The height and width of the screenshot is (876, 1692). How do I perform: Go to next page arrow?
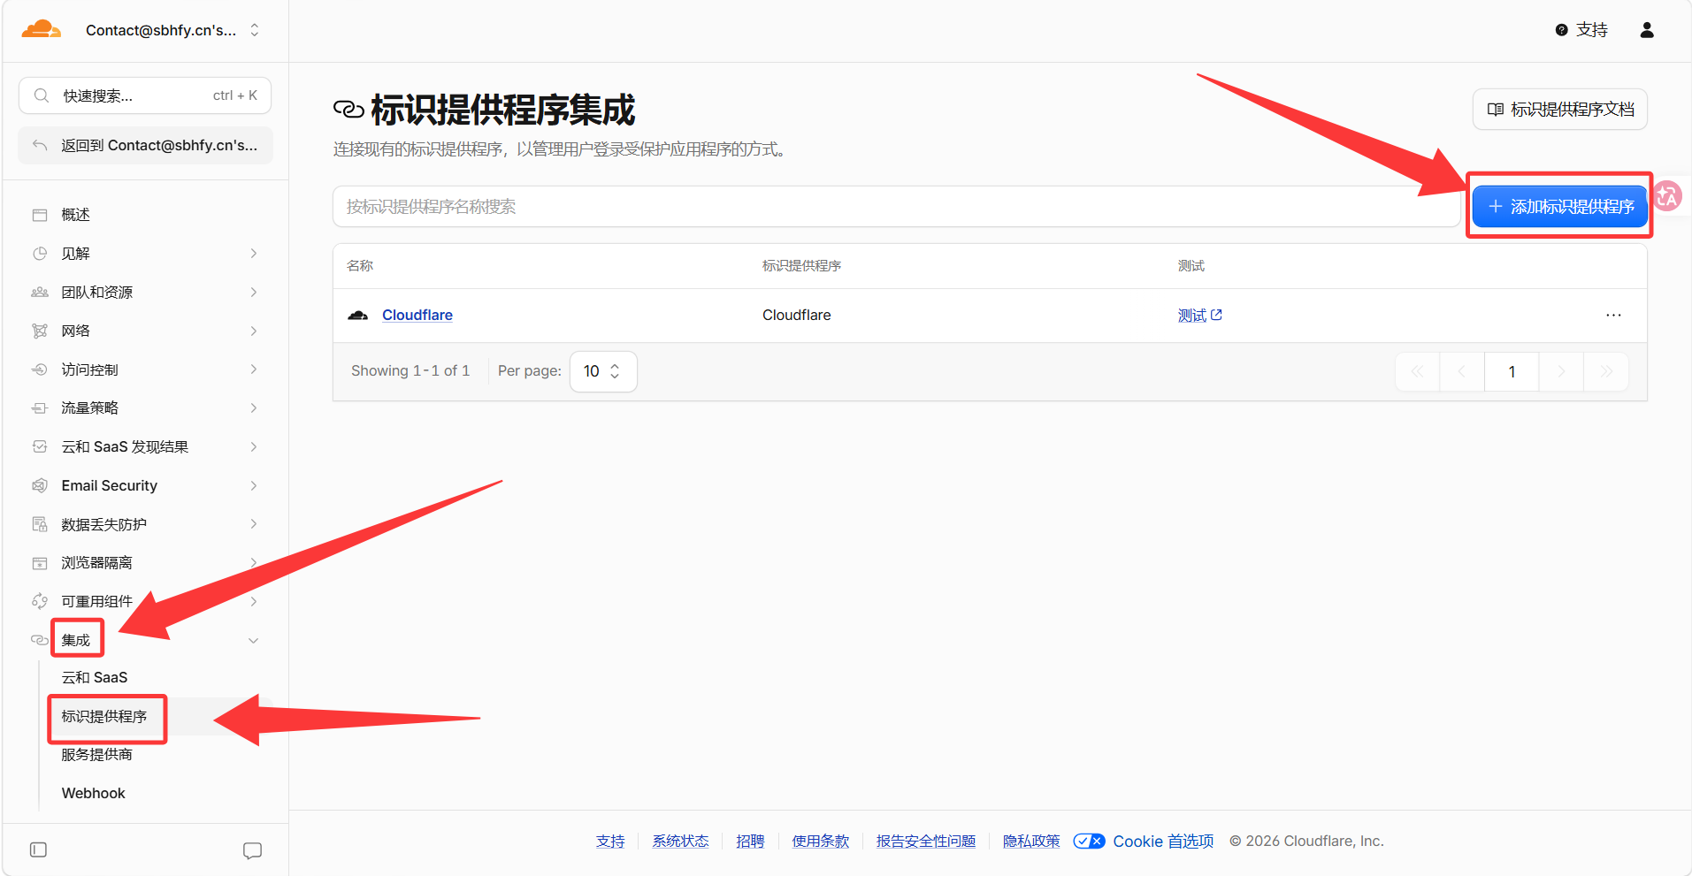click(1561, 371)
